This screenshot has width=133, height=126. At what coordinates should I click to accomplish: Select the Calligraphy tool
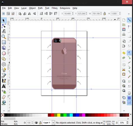click(x=4, y=81)
